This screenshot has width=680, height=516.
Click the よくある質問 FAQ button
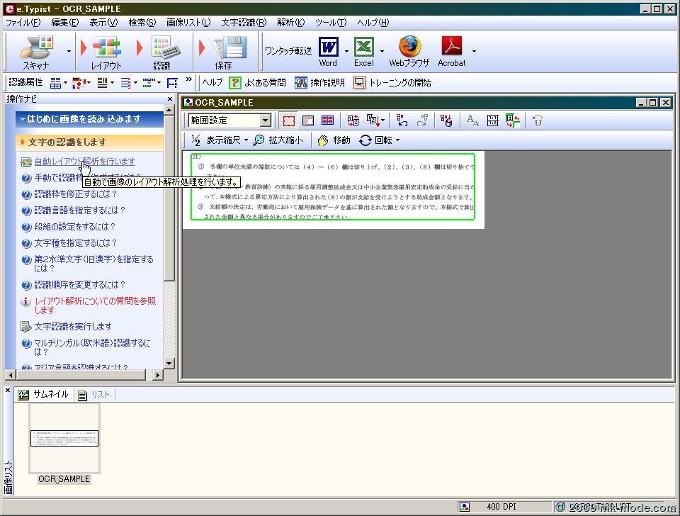coord(257,83)
